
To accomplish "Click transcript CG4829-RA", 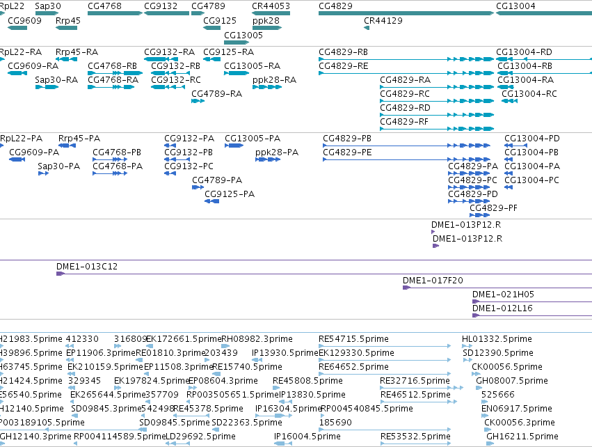I will coord(437,87).
